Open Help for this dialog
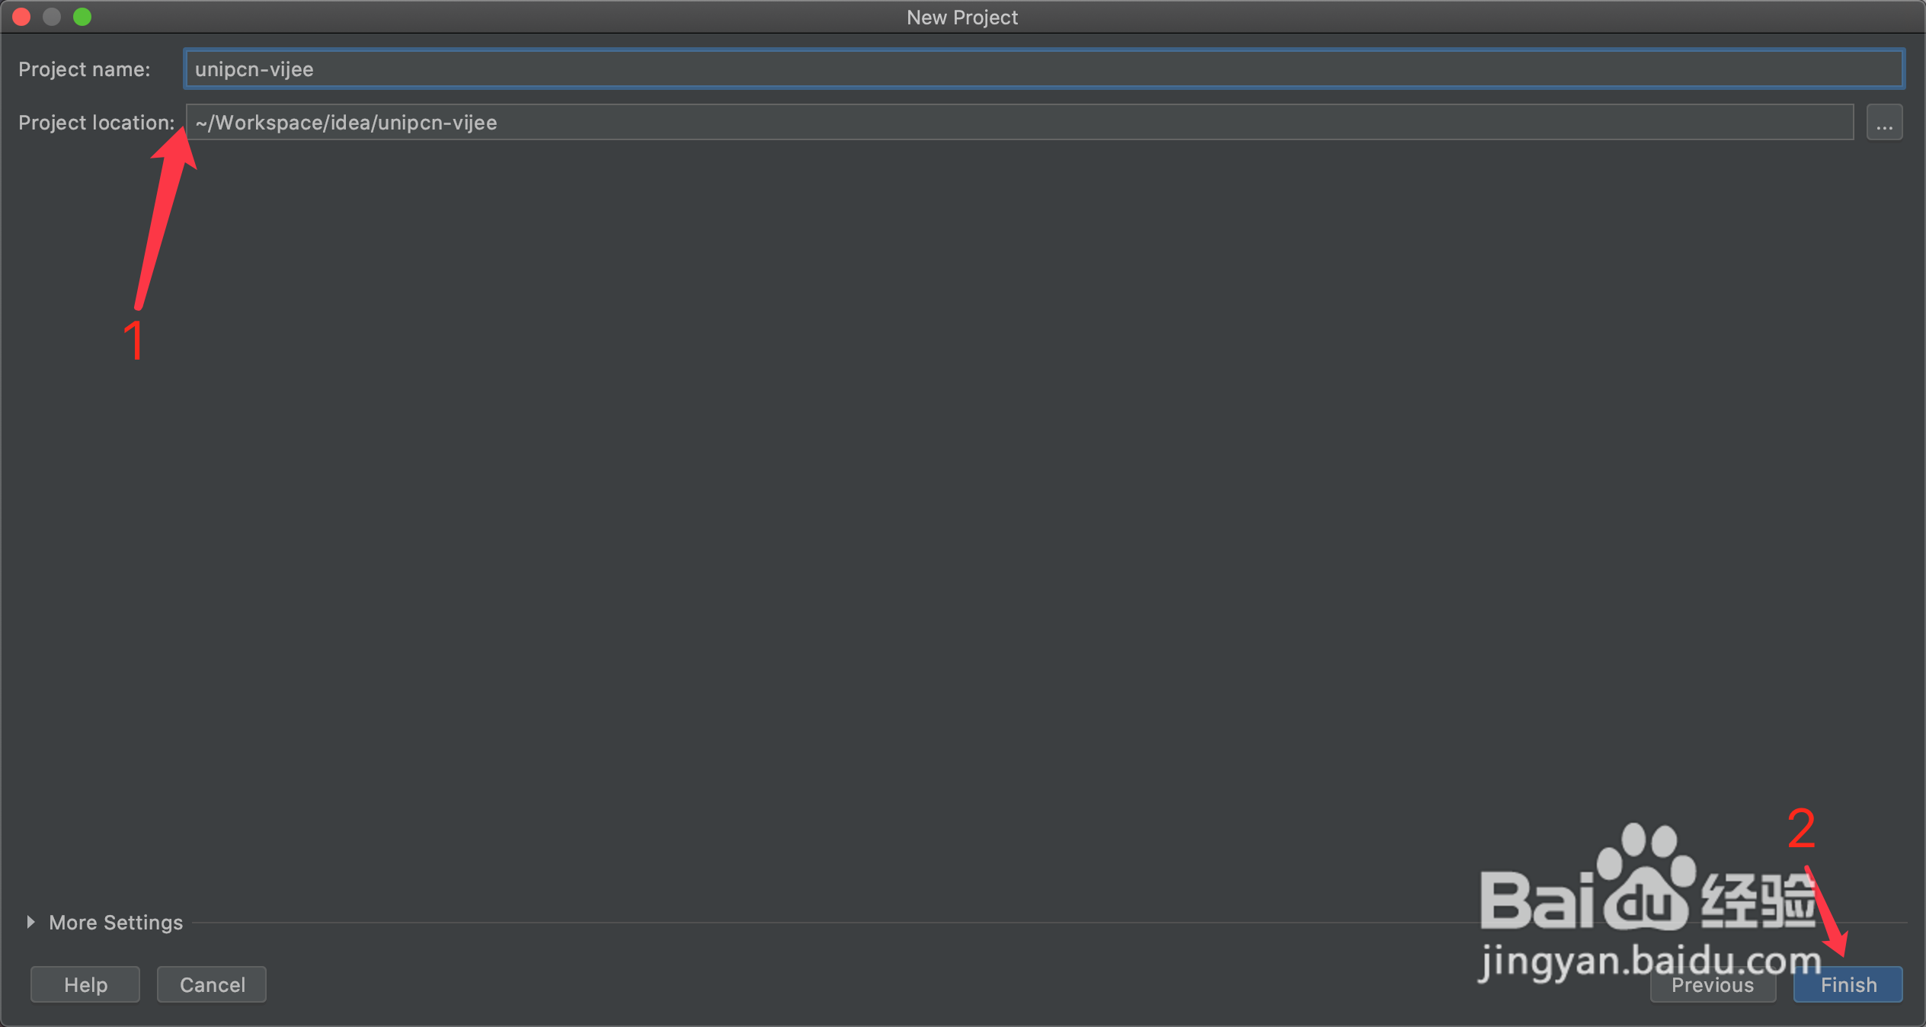Viewport: 1926px width, 1027px height. coord(85,985)
